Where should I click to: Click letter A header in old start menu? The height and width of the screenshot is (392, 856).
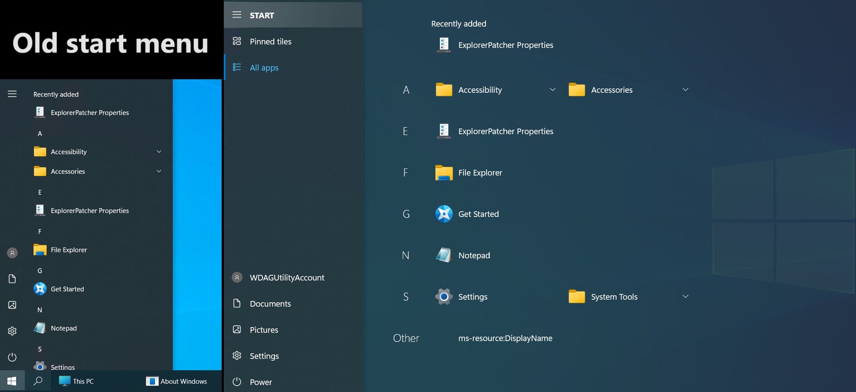click(x=40, y=133)
